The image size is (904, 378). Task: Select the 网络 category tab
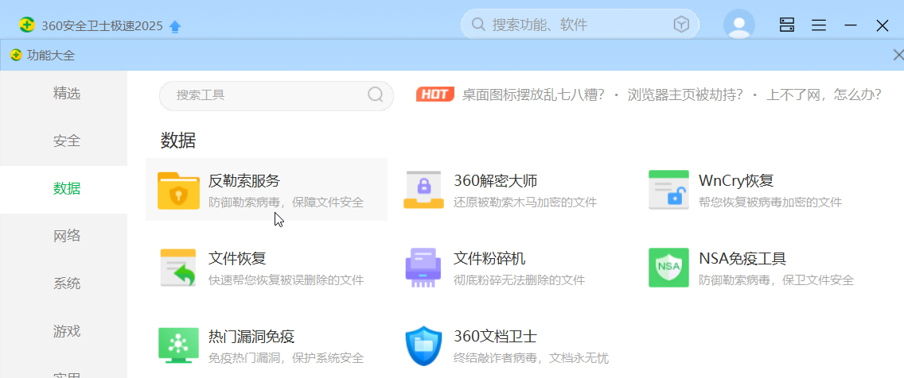pos(64,237)
